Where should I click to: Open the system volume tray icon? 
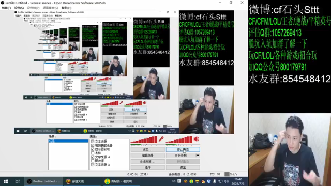pyautogui.click(x=227, y=181)
